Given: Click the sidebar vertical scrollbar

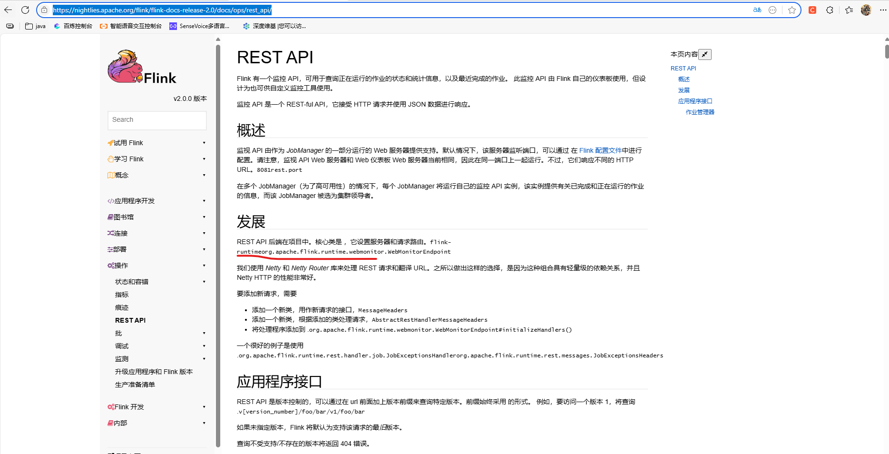Looking at the screenshot, I should (x=218, y=245).
